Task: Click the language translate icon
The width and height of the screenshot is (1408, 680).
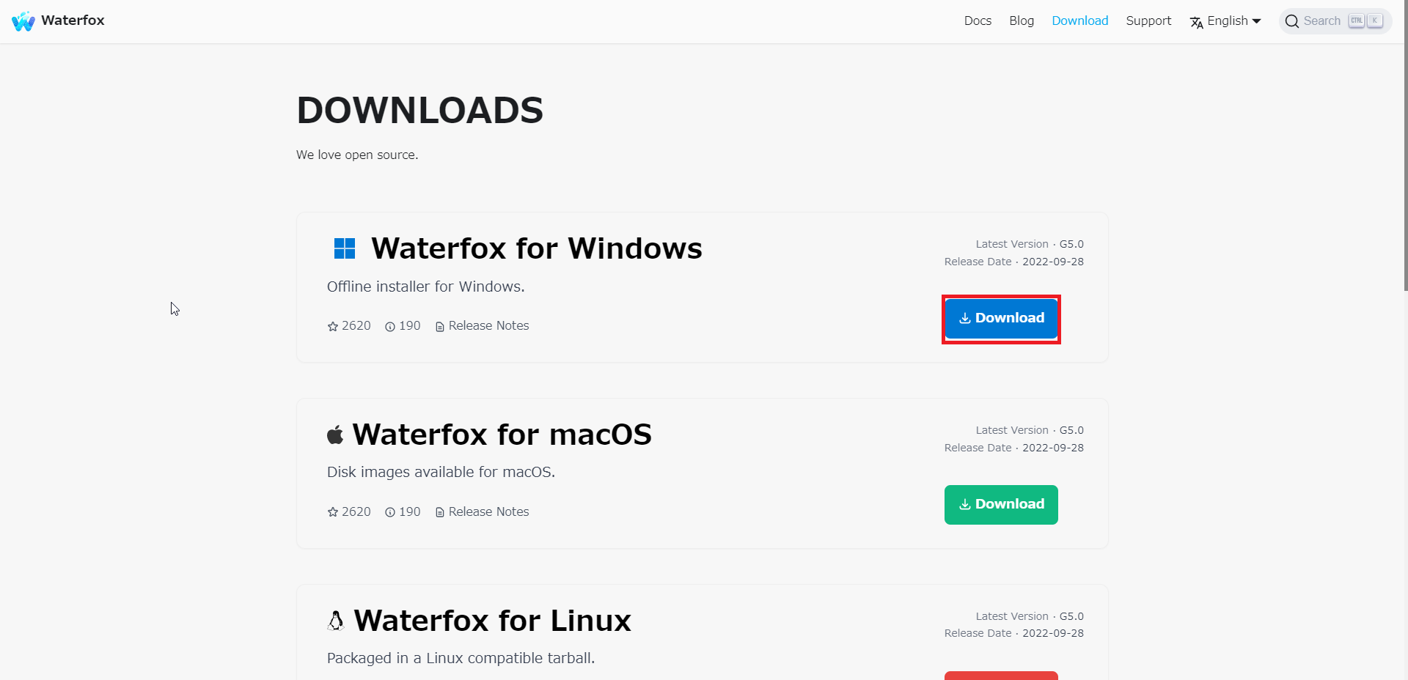Action: pos(1197,22)
